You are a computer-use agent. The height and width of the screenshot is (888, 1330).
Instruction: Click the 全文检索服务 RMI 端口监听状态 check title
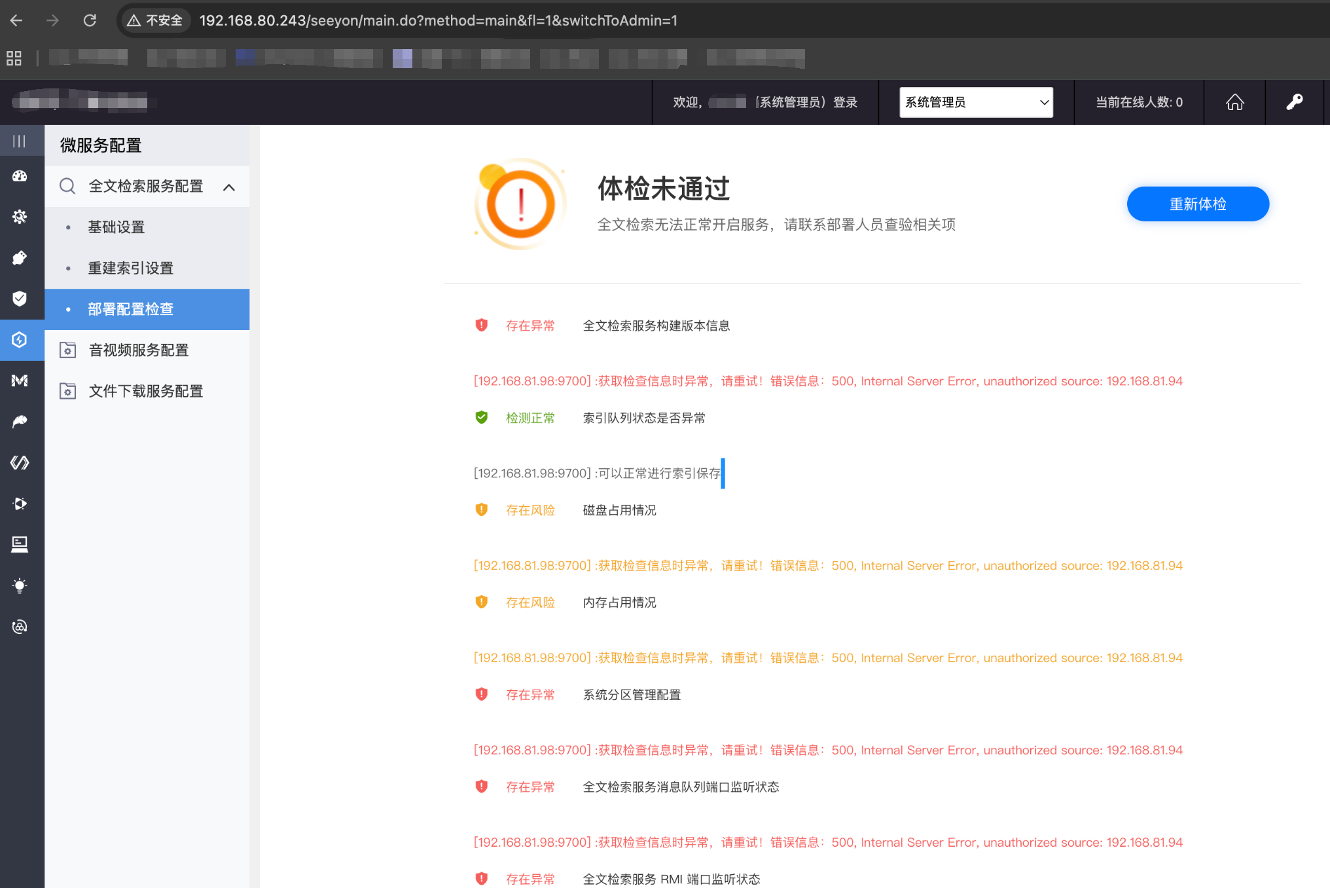[672, 879]
